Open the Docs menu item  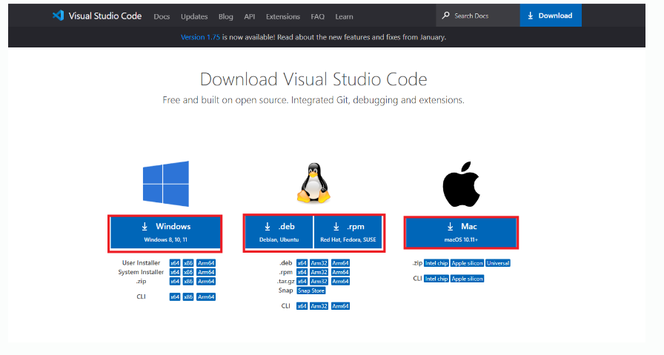tap(162, 16)
